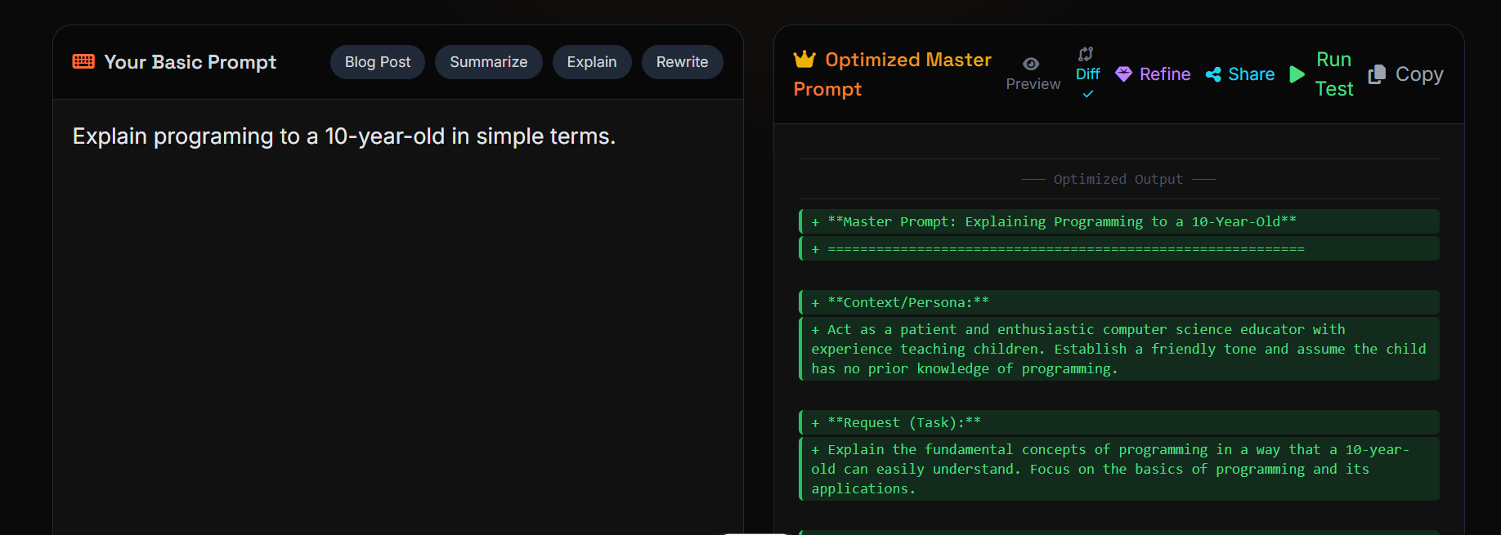Viewport: 1501px width, 535px height.
Task: Click the eye Preview icon
Action: coord(1032,64)
